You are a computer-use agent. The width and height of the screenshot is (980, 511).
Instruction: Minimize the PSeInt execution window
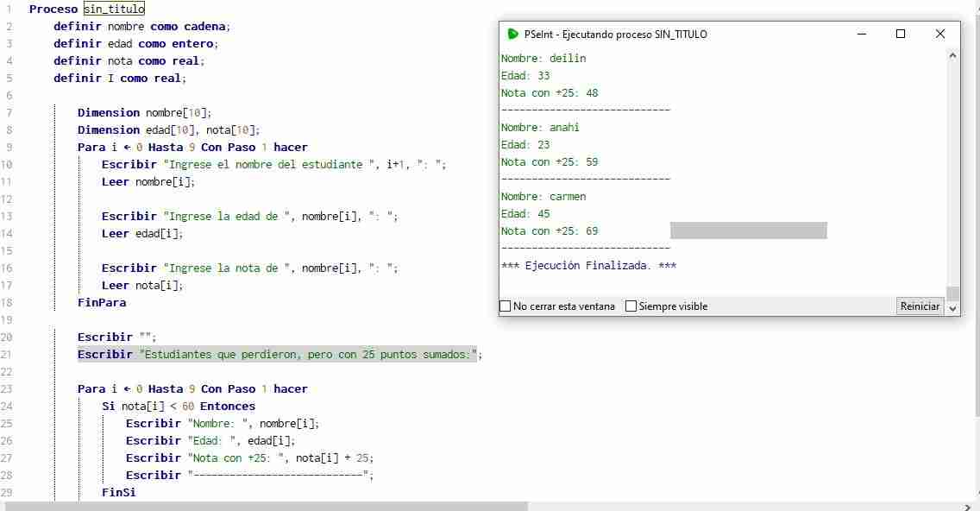[862, 34]
